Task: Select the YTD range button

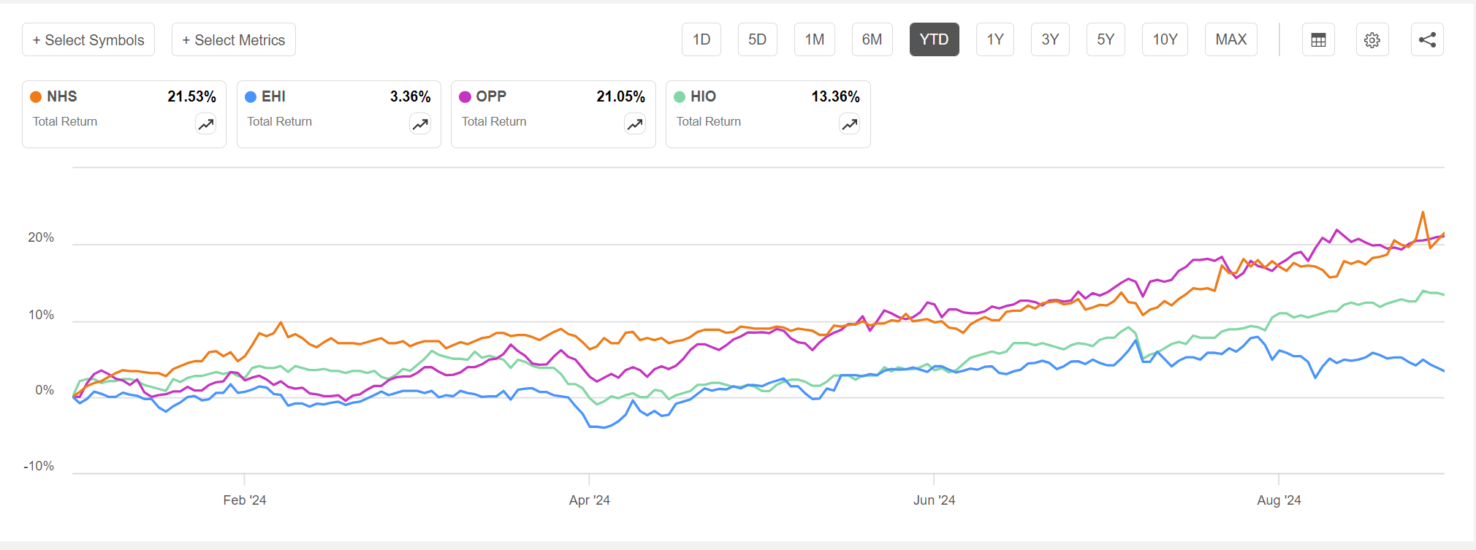Action: pyautogui.click(x=934, y=39)
